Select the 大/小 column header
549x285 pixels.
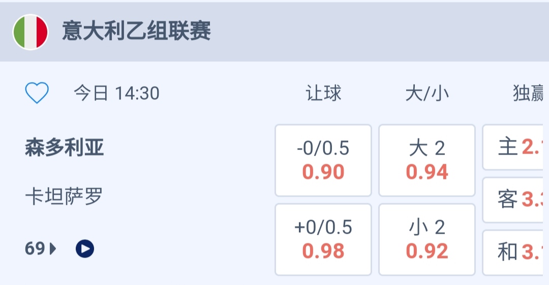(x=427, y=93)
